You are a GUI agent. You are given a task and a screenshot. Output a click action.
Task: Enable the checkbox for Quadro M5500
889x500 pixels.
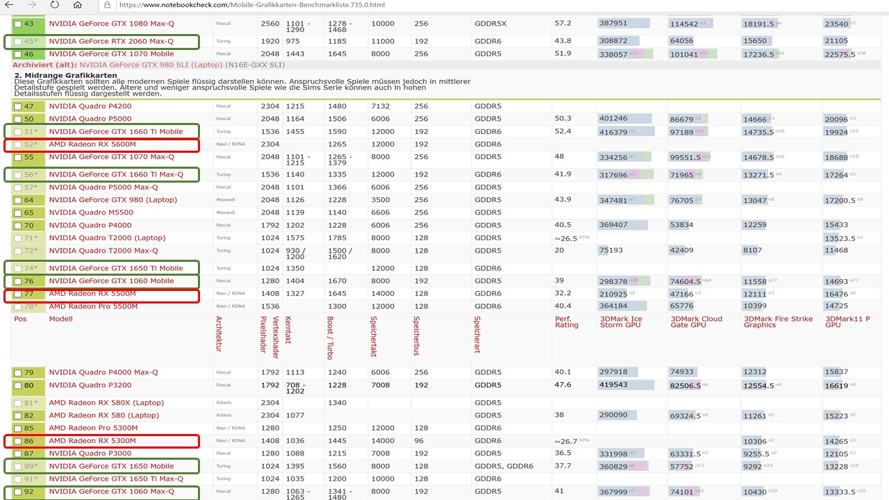pyautogui.click(x=18, y=213)
